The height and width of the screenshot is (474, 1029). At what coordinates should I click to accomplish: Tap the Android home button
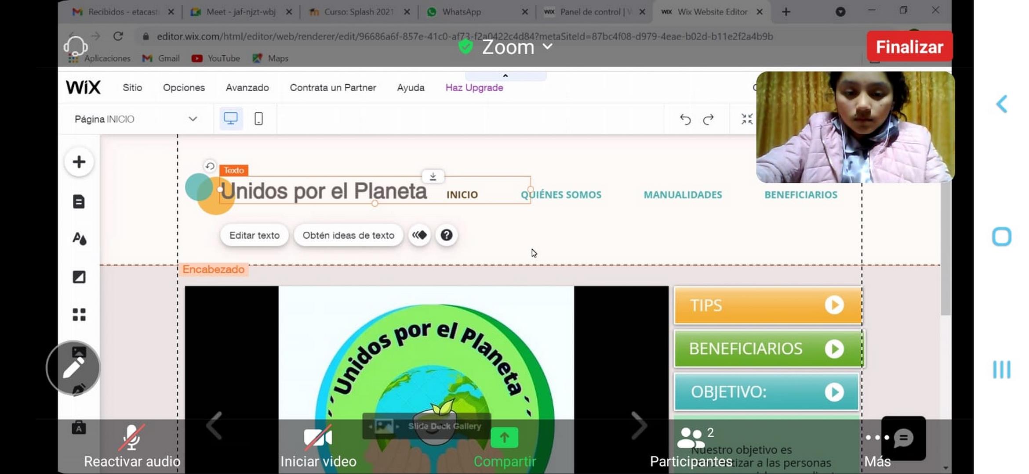(1002, 237)
